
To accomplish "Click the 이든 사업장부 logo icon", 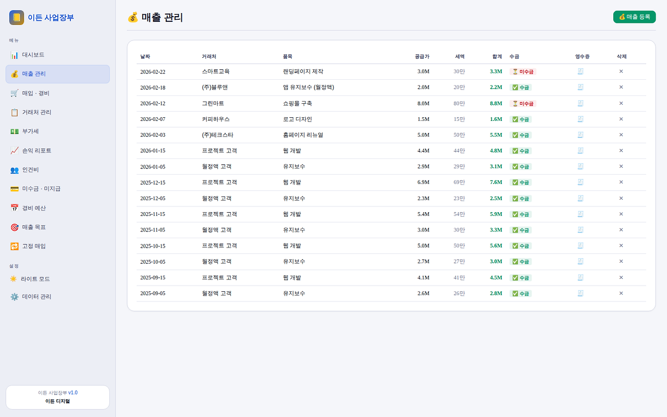I will (x=16, y=17).
